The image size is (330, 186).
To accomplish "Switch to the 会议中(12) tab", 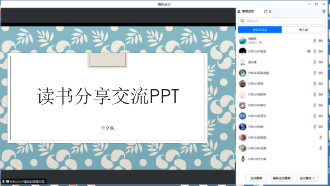I will (x=260, y=30).
